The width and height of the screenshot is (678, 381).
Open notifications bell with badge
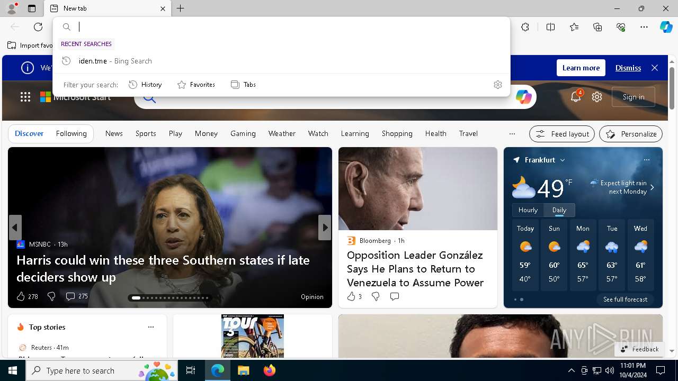coord(576,97)
